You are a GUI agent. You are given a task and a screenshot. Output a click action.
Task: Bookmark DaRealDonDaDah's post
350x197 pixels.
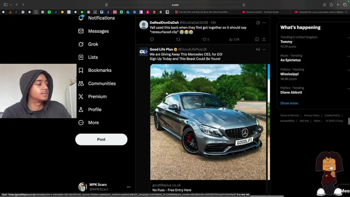point(257,39)
